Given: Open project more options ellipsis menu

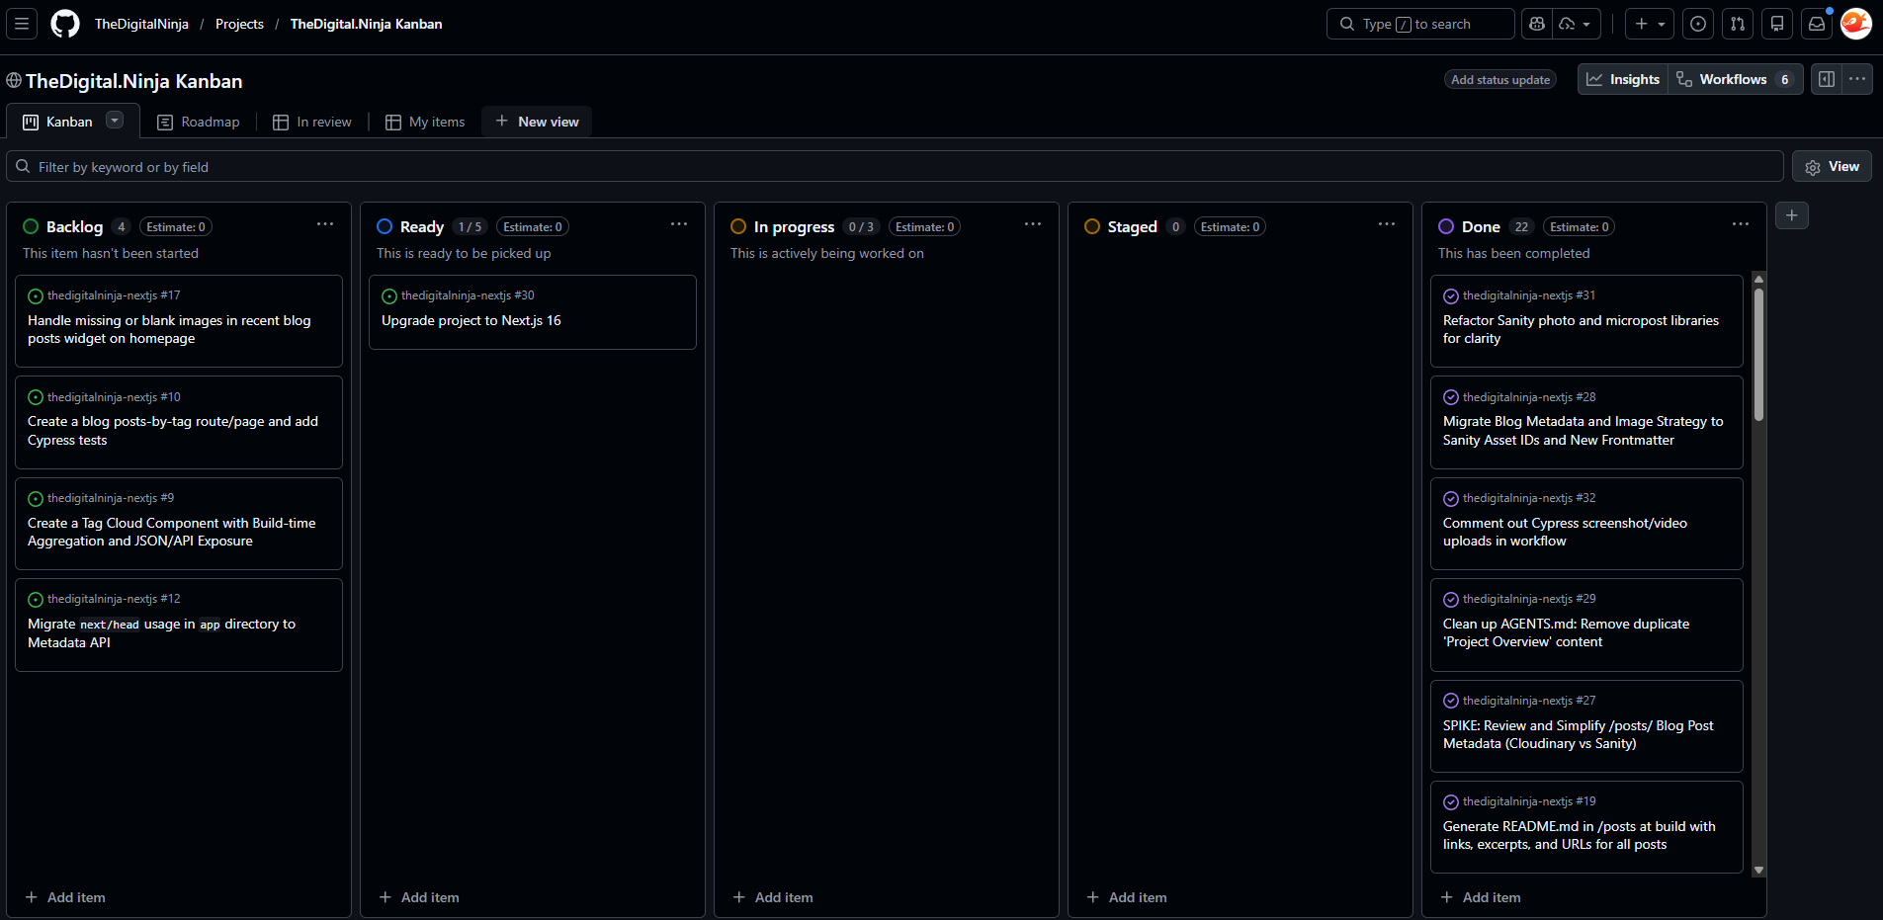Looking at the screenshot, I should 1857,79.
